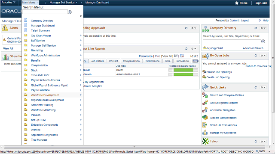The height and width of the screenshot is (154, 275).
Task: Click the Search and Compare Profiles icon
Action: [x=205, y=95]
